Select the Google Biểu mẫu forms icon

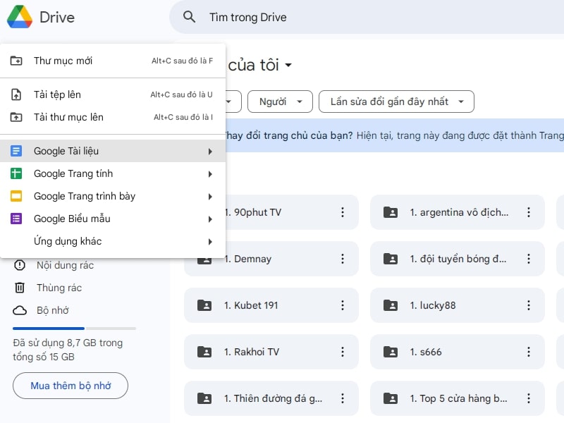pos(17,219)
